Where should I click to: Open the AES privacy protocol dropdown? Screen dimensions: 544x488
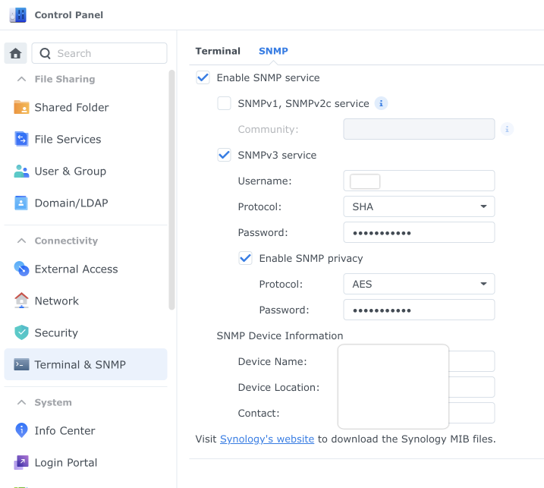pyautogui.click(x=419, y=284)
